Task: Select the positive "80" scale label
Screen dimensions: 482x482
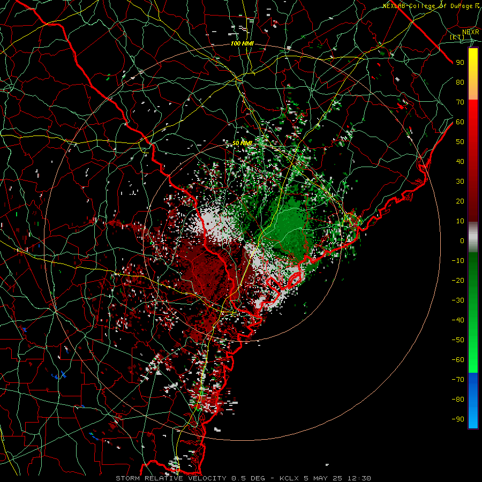Action: 460,82
